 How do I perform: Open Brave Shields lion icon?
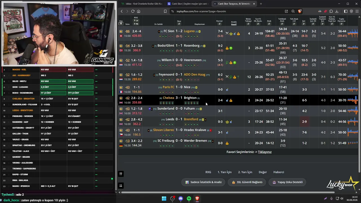(300, 11)
